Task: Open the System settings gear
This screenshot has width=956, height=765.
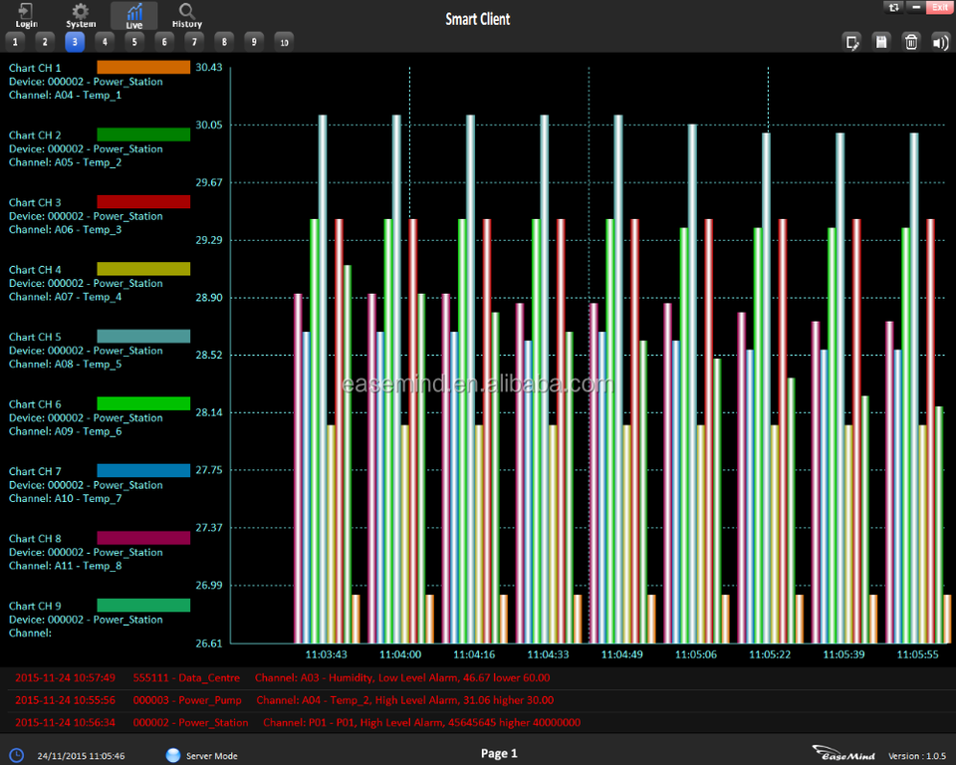Action: [81, 15]
